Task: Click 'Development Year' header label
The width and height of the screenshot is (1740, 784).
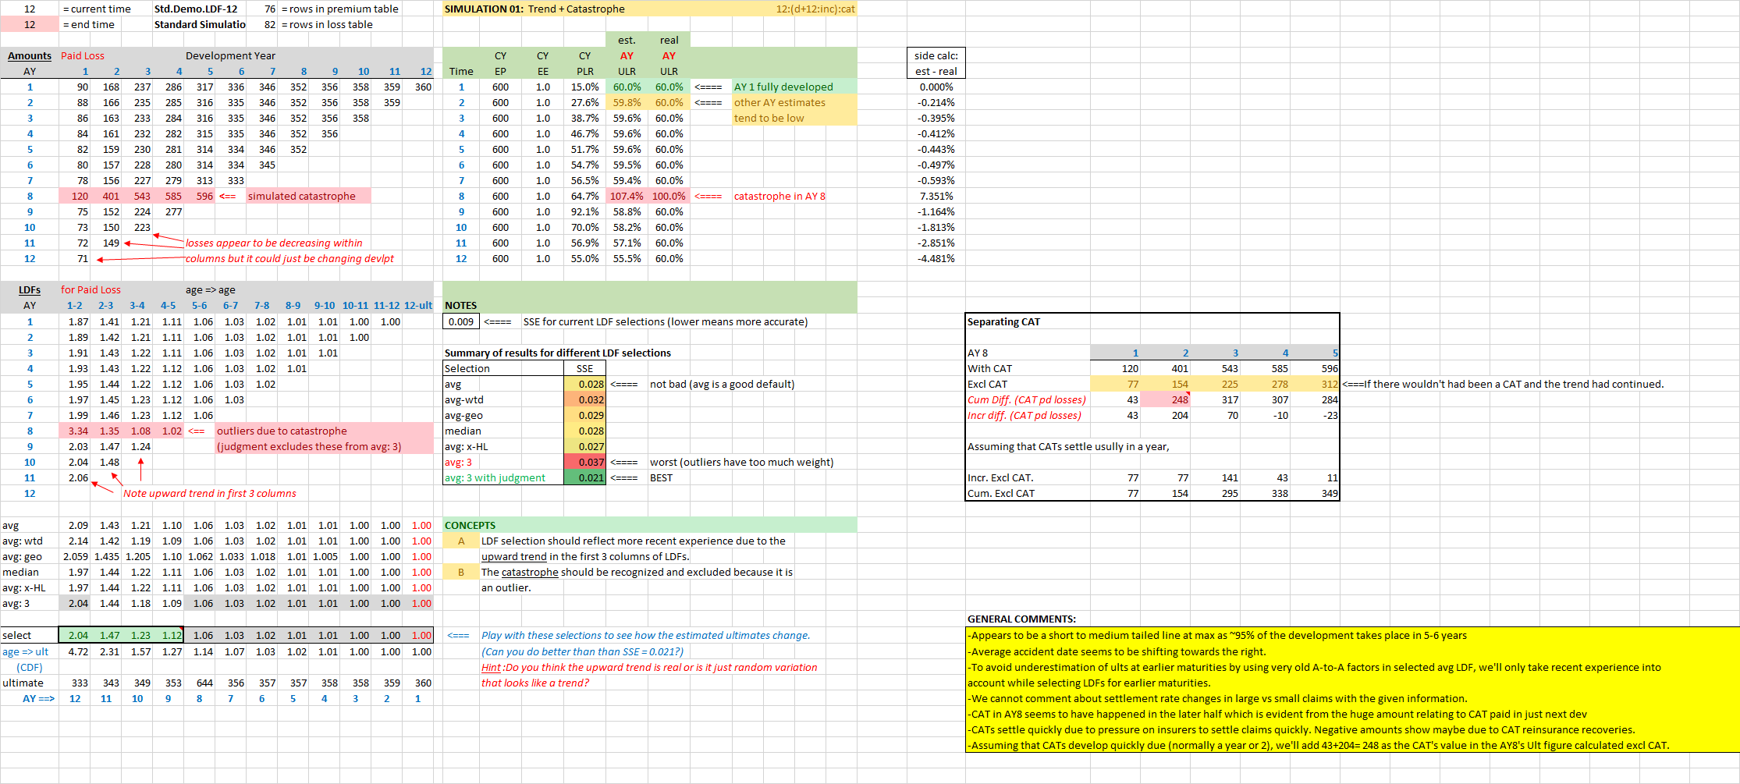Action: (x=230, y=55)
